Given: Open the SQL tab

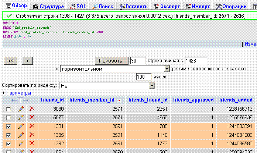Looking at the screenshot, I should pos(78,7).
